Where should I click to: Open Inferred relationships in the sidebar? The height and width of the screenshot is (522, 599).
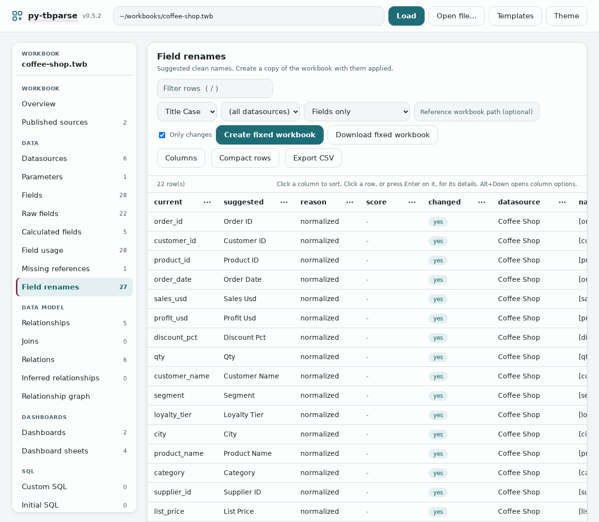(74, 378)
